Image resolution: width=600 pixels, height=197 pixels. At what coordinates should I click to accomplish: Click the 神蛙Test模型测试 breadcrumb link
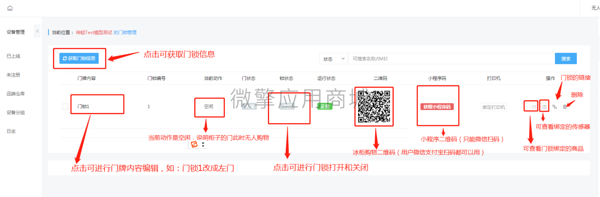click(94, 32)
